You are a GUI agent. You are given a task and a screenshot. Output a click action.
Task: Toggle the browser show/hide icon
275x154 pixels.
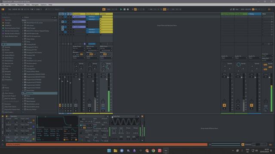[x=3, y=9]
